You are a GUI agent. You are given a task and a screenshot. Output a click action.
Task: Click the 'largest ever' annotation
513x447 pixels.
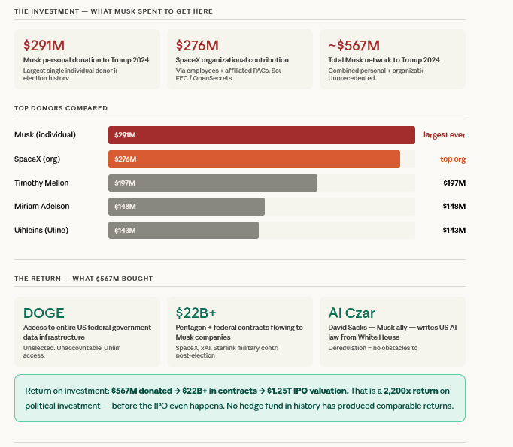pyautogui.click(x=445, y=135)
